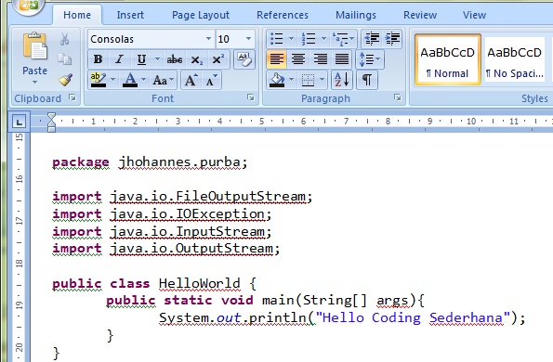Go to the References tab

point(283,15)
